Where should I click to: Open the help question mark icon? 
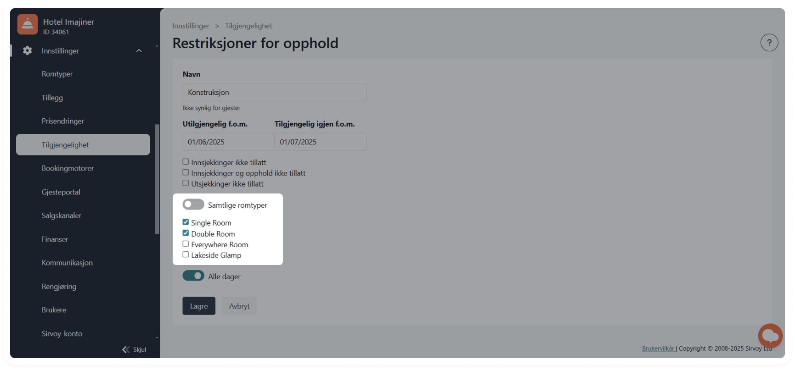click(x=769, y=43)
